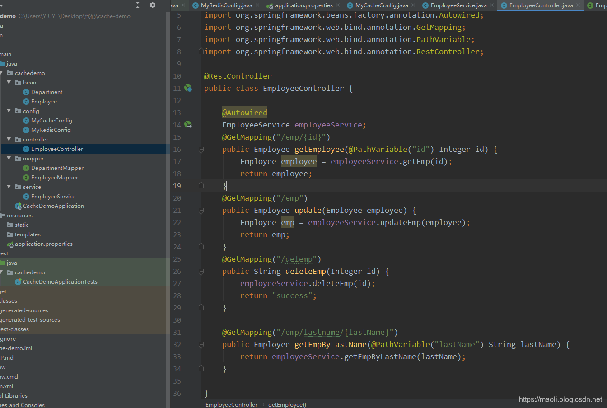Collapse the mapper package folder
607x408 pixels.
tap(9, 158)
